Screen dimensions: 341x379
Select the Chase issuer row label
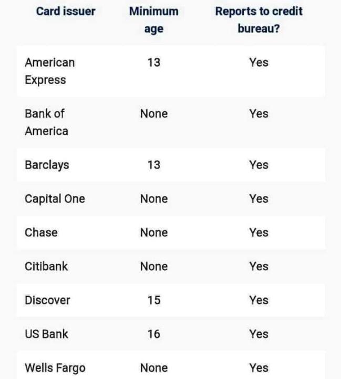click(41, 233)
